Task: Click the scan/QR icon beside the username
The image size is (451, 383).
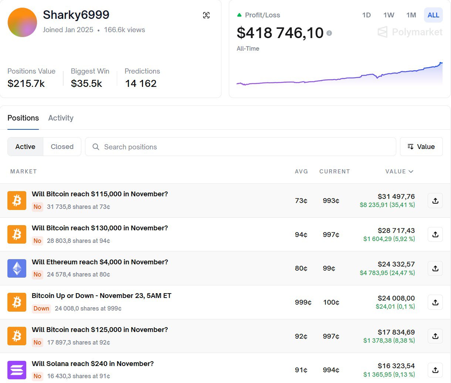Action: coord(206,15)
